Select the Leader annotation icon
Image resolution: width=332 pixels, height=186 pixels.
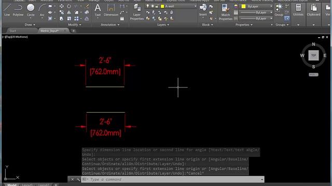pyautogui.click(x=122, y=12)
